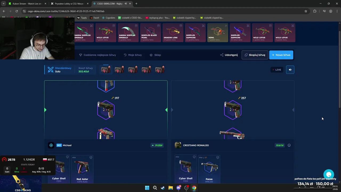Open the Faceit bookmark

click(x=94, y=18)
